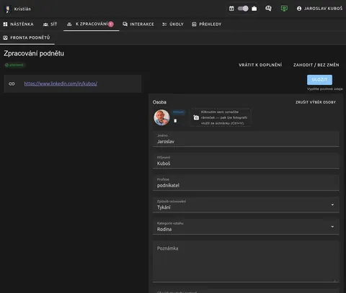Open the Fronta podnětů tab
Viewport: 346px width, 293px height.
[27, 37]
